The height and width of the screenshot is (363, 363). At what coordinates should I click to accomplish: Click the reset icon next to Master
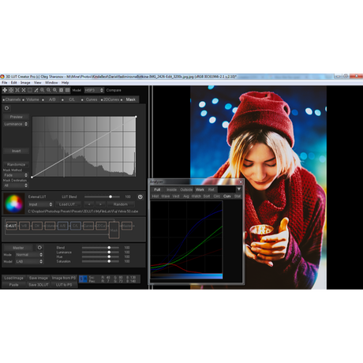39,248
